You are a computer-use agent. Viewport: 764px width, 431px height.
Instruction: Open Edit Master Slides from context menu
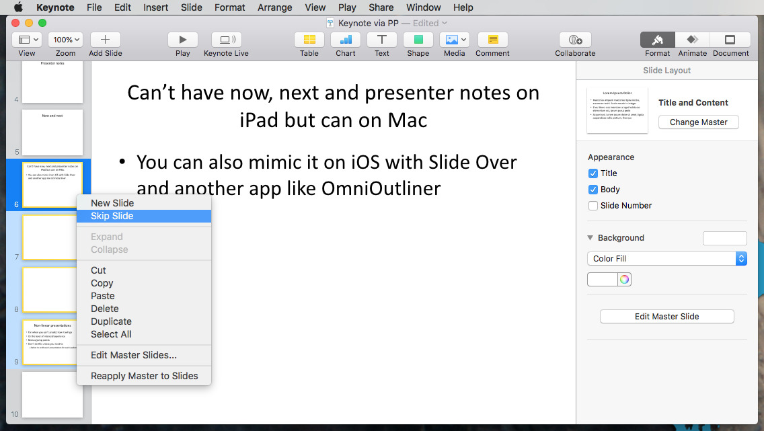point(144,356)
